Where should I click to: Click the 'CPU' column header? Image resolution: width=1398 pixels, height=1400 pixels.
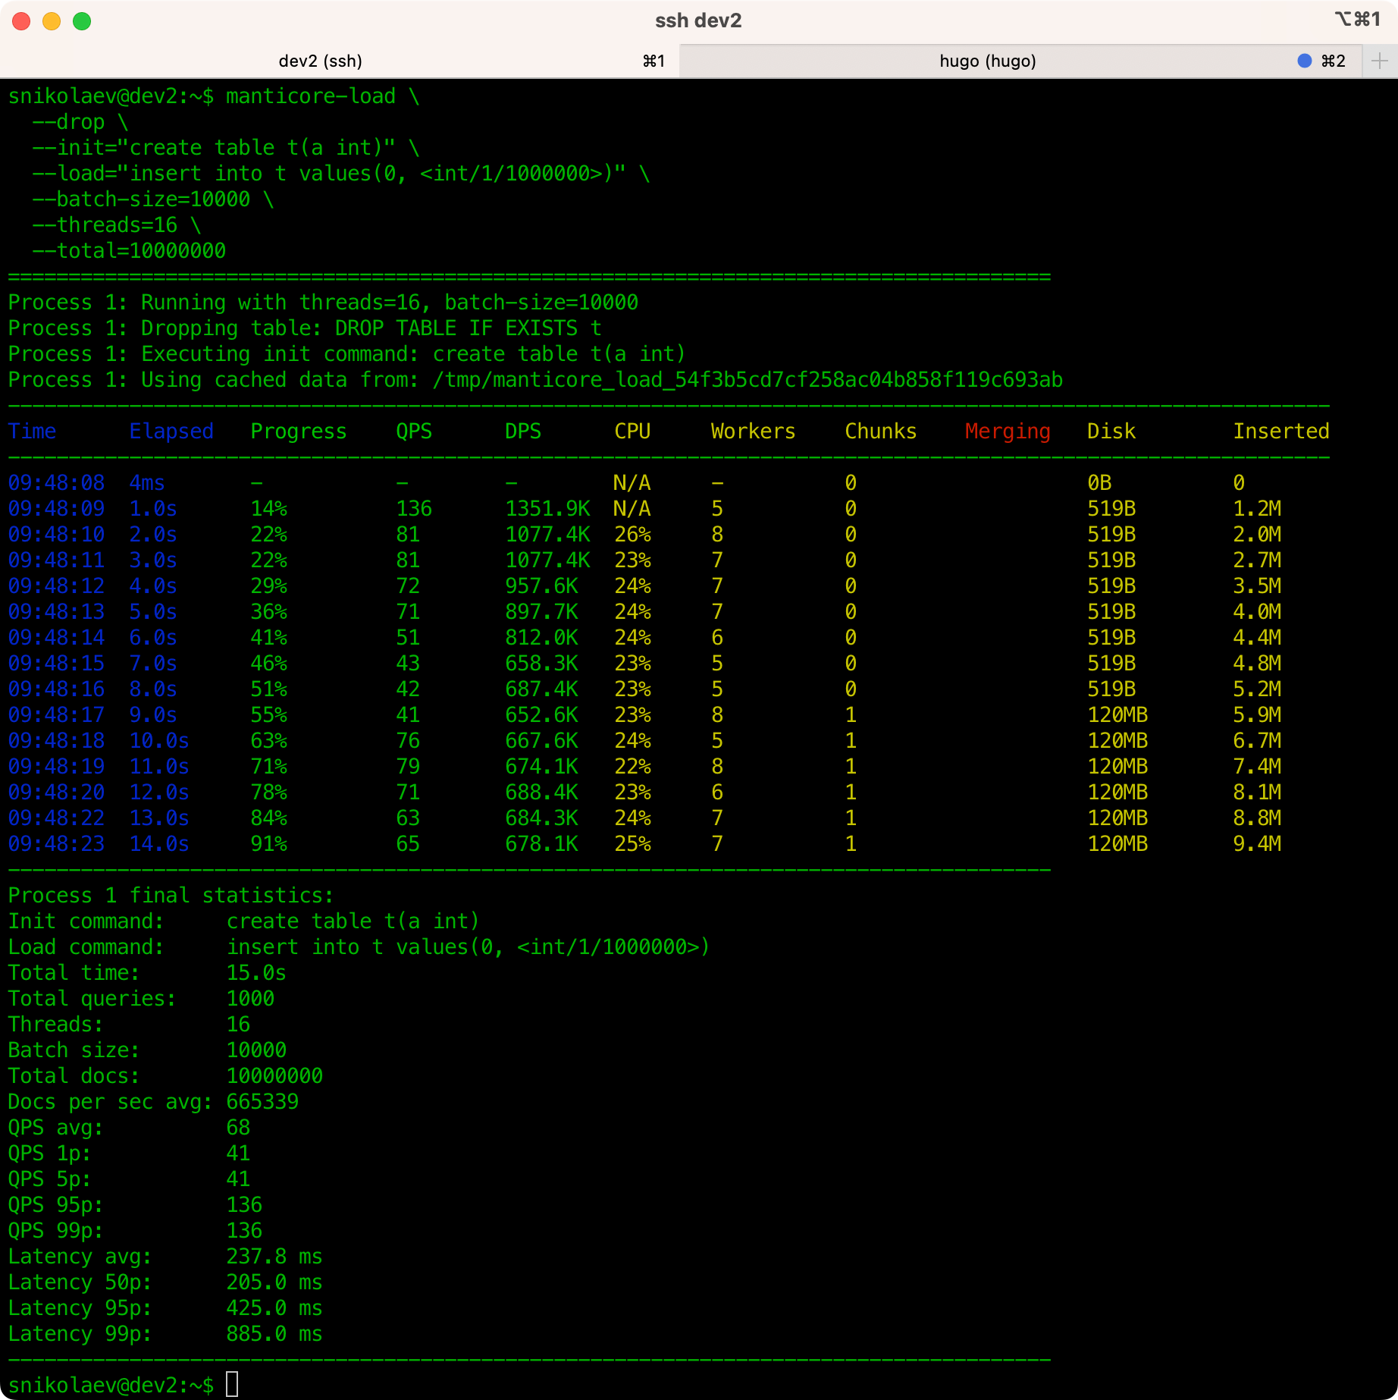[x=632, y=432]
